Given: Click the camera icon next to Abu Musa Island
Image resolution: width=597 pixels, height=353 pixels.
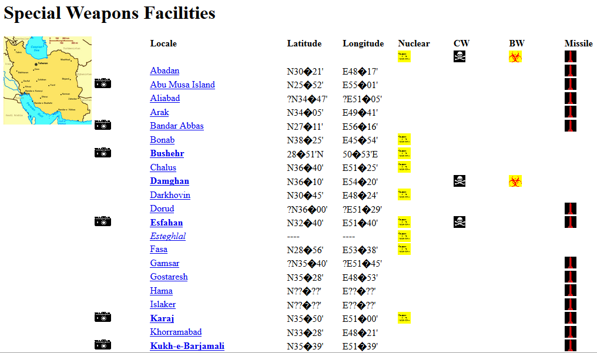Looking at the screenshot, I should pos(103,83).
